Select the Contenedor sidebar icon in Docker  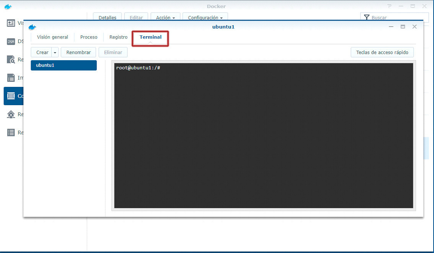click(11, 96)
